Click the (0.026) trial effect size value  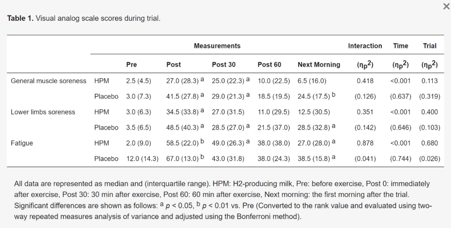coord(430,159)
